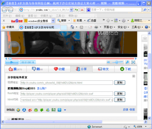Viewport: 152px width, 129px height.
Task: Click the 收藏 heart tab
Action: (59, 69)
